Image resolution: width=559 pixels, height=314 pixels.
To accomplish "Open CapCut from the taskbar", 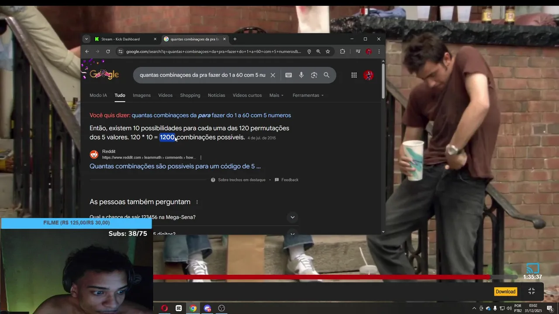I will (x=179, y=308).
